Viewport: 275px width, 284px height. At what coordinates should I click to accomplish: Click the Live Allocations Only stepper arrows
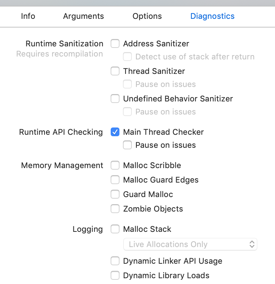tap(252, 244)
